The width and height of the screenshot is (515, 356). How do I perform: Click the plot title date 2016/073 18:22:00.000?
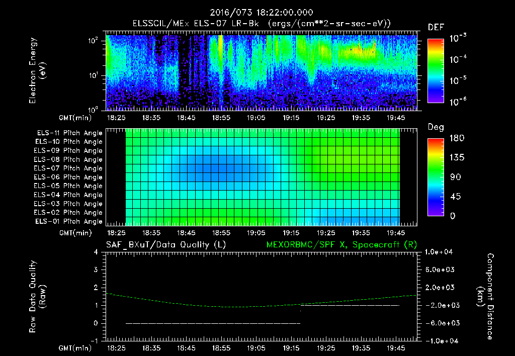[x=262, y=13]
